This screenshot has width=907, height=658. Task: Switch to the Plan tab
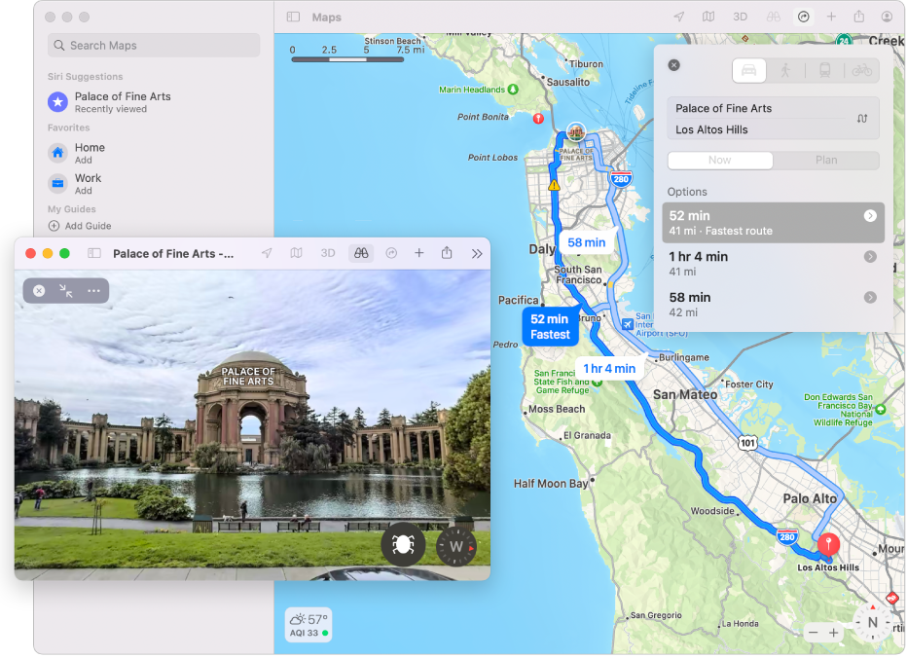[x=826, y=160]
